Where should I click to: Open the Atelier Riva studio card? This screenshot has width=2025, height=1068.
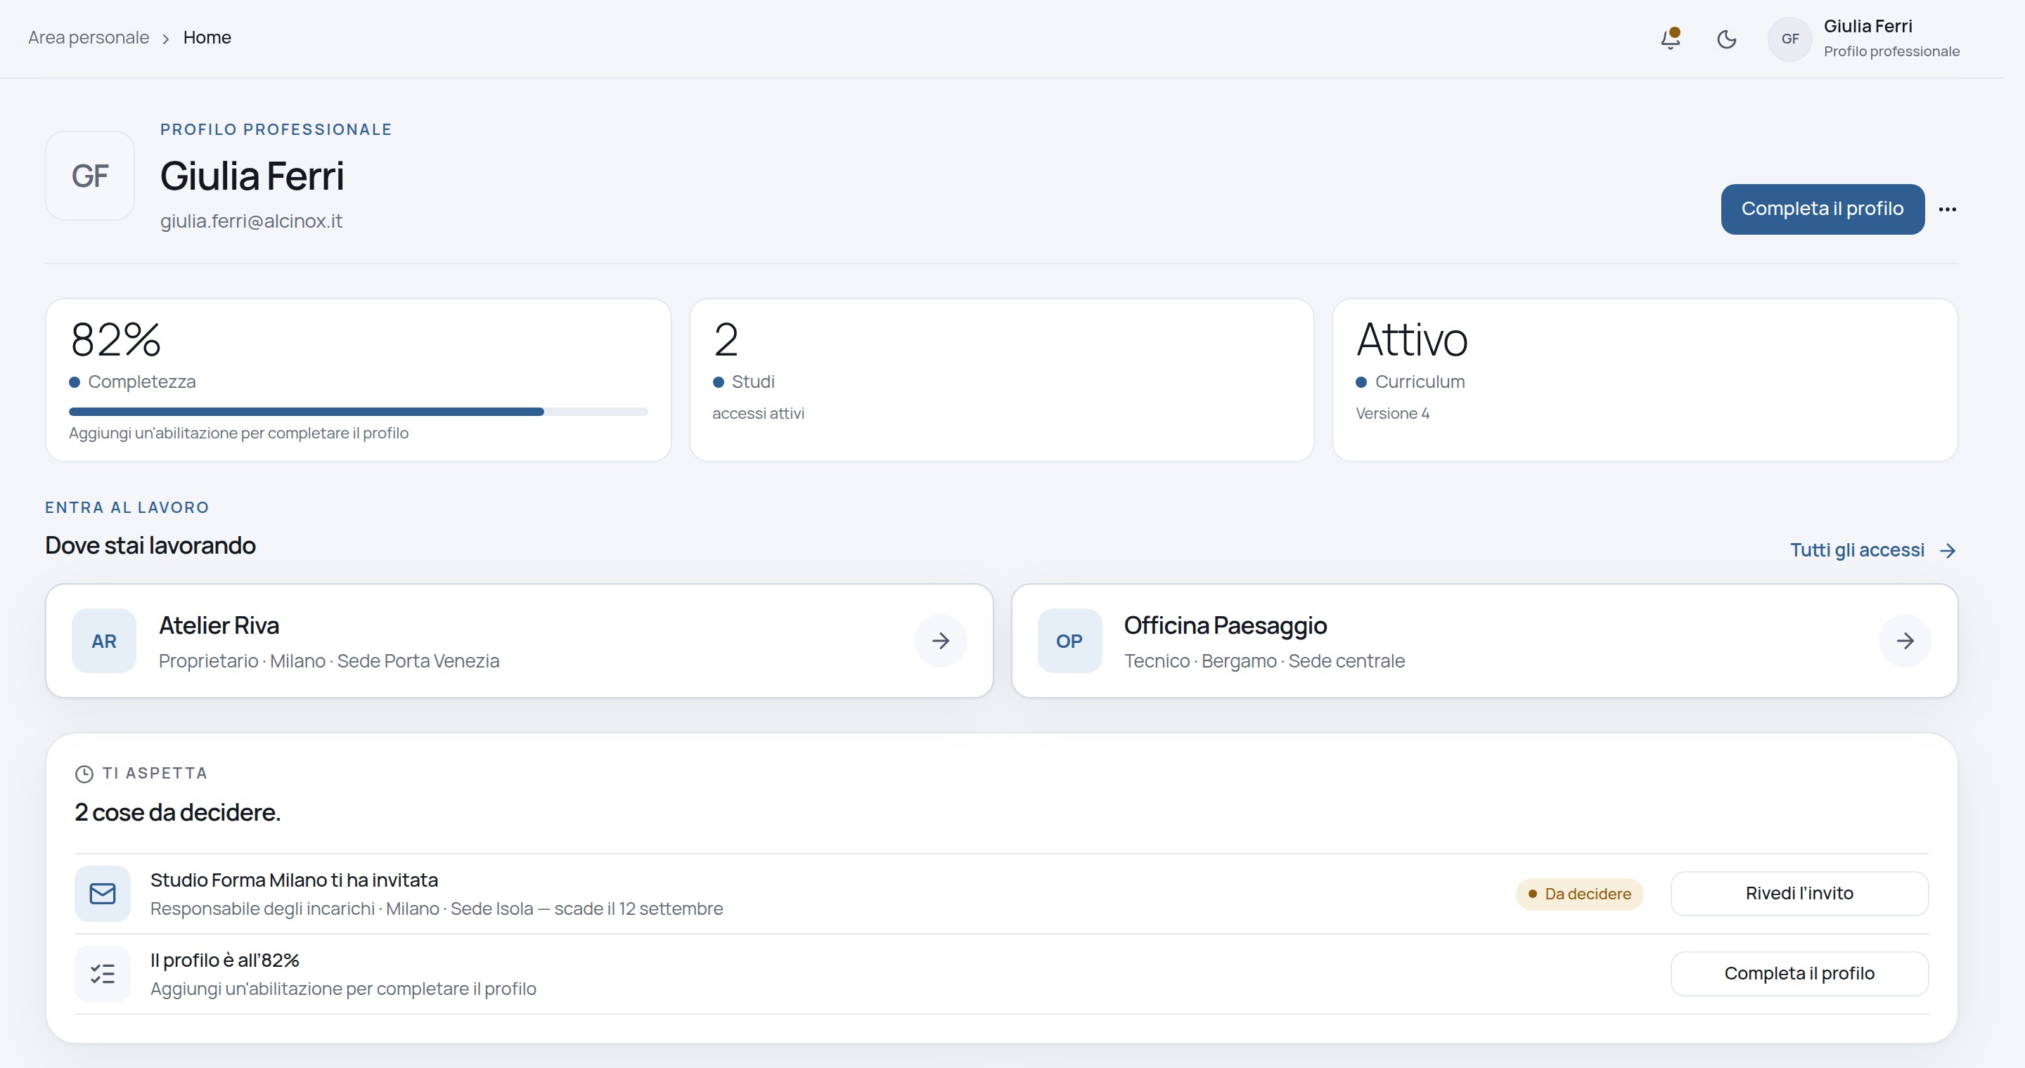tap(519, 641)
